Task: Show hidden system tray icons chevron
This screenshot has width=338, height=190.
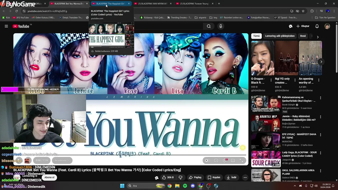Action: tap(295, 186)
